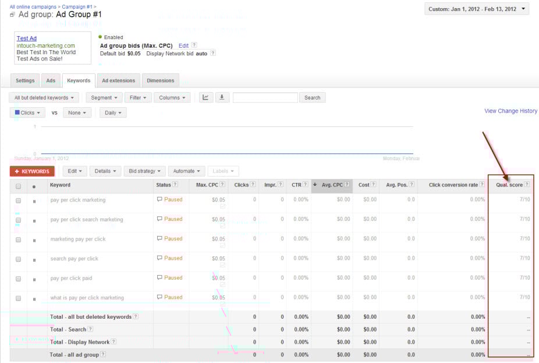Check the box for 'search pay per click'

[18, 259]
